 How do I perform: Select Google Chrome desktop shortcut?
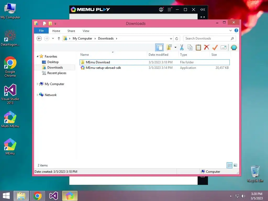pyautogui.click(x=10, y=67)
